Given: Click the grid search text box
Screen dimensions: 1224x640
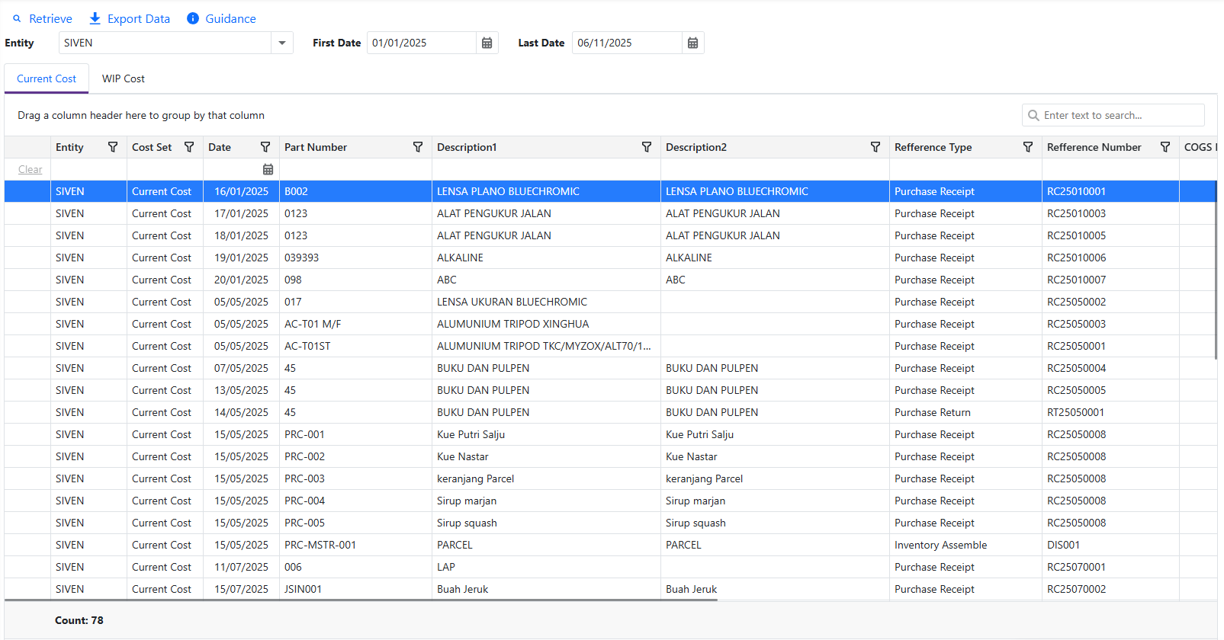Looking at the screenshot, I should point(1113,115).
